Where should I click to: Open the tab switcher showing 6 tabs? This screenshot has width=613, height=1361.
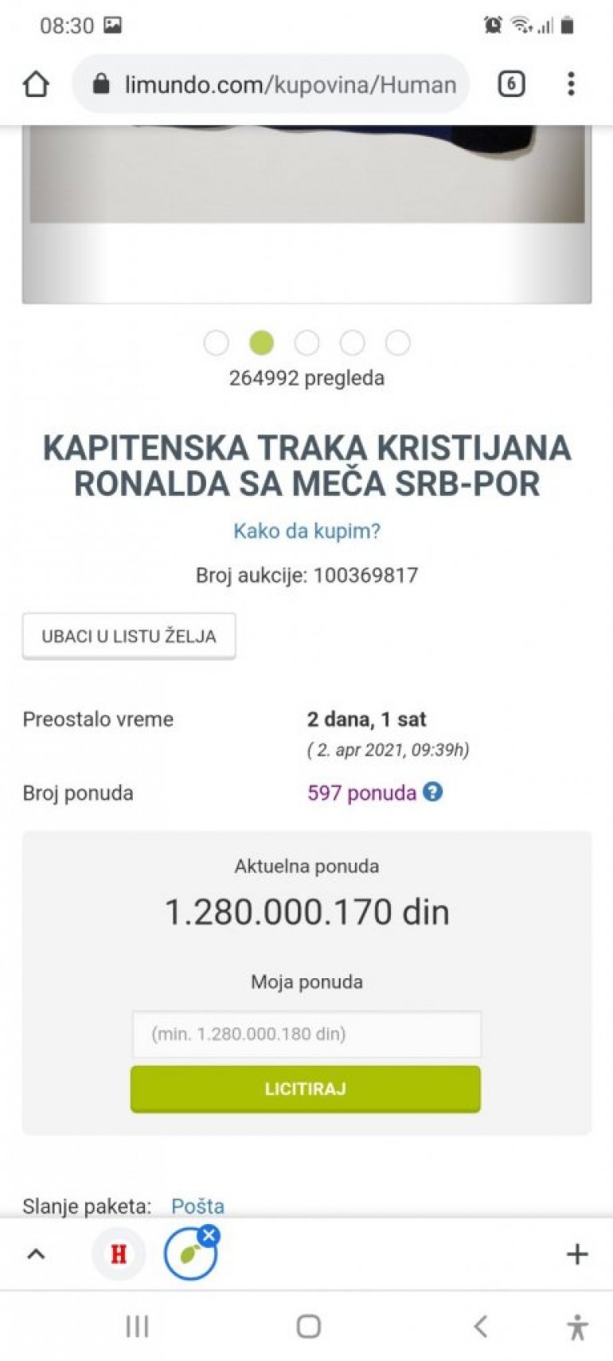pyautogui.click(x=511, y=84)
